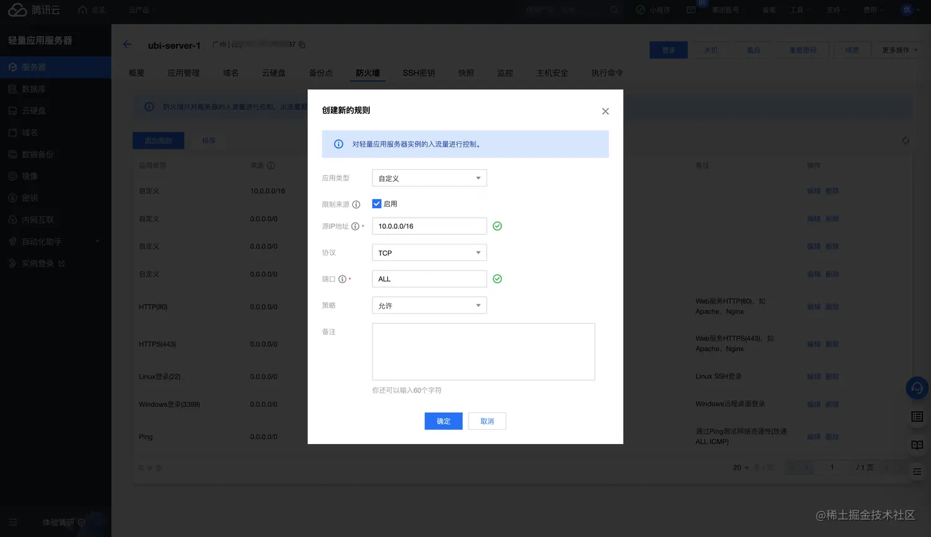
Task: Copy the server IP with the copy icon
Action: [302, 45]
